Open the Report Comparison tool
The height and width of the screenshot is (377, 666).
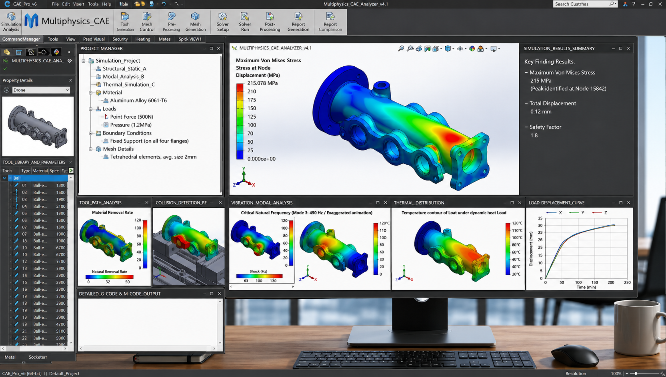330,22
